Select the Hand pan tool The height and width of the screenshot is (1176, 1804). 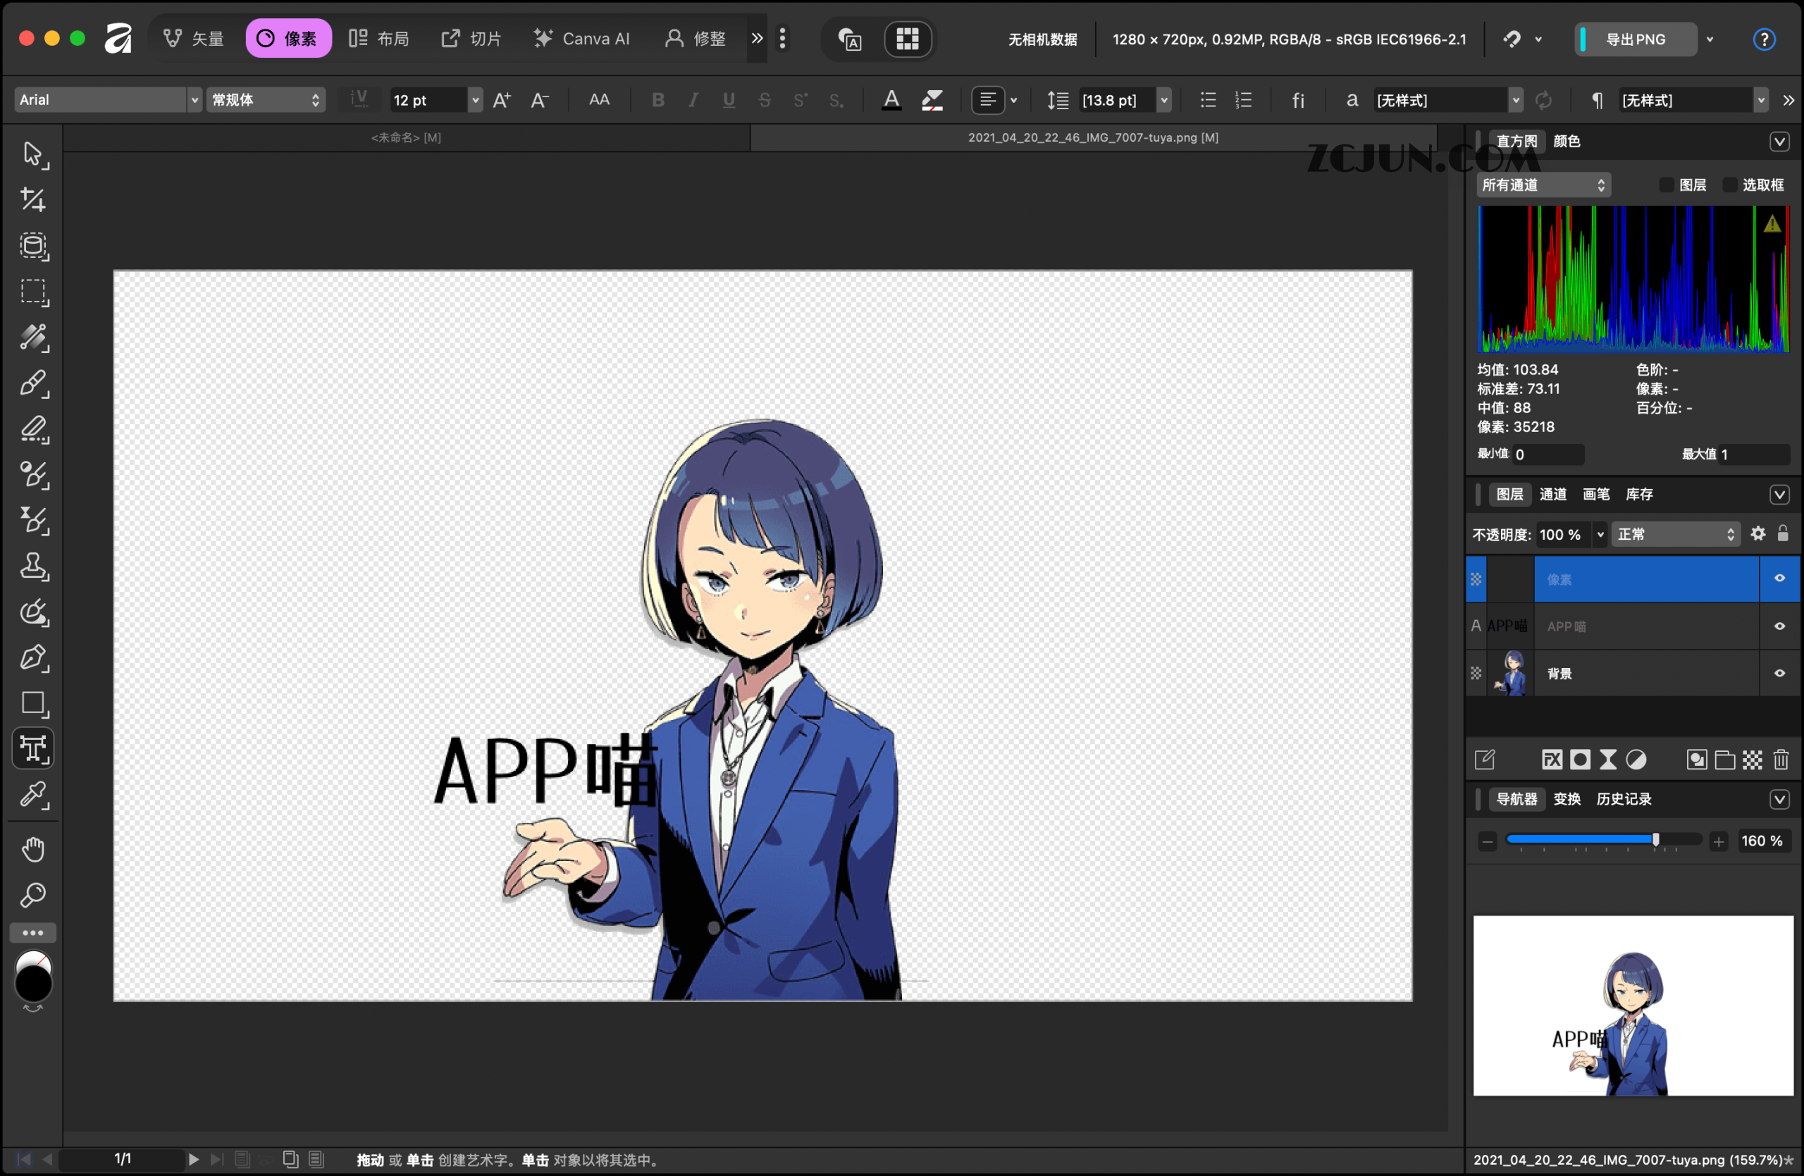[x=32, y=850]
